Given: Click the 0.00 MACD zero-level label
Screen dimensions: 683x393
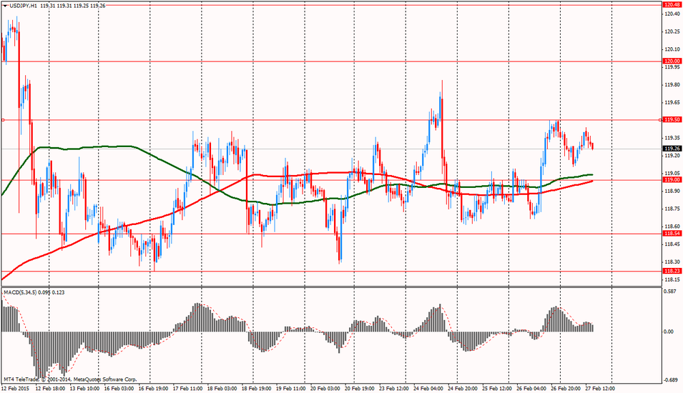Looking at the screenshot, I should (668, 331).
